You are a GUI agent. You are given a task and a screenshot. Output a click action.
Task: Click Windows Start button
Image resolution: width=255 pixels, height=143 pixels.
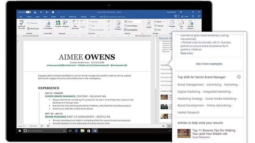click(x=20, y=131)
